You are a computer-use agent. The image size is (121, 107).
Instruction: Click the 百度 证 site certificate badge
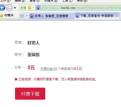click(26, 8)
